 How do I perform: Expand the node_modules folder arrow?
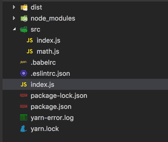point(14,18)
